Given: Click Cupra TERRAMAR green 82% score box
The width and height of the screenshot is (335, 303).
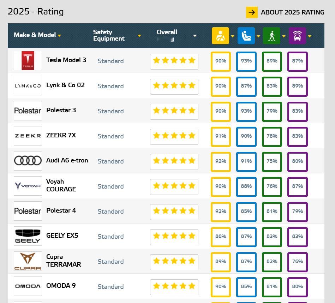Looking at the screenshot, I should click(x=272, y=262).
